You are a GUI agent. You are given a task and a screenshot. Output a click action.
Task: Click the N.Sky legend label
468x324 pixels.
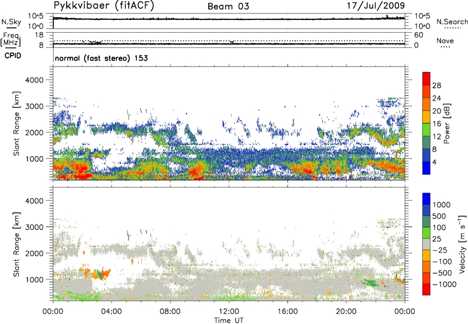pyautogui.click(x=11, y=22)
